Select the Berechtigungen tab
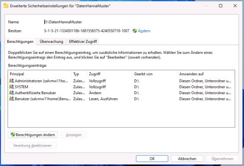 click(20, 42)
